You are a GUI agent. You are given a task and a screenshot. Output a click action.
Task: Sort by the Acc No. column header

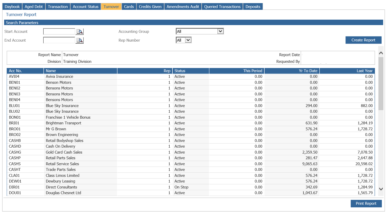(25, 71)
